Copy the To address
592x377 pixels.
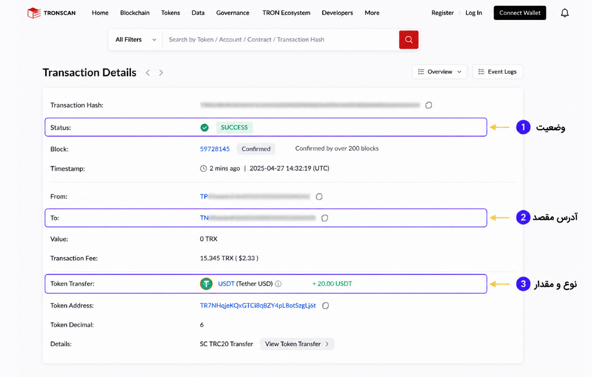coord(325,218)
